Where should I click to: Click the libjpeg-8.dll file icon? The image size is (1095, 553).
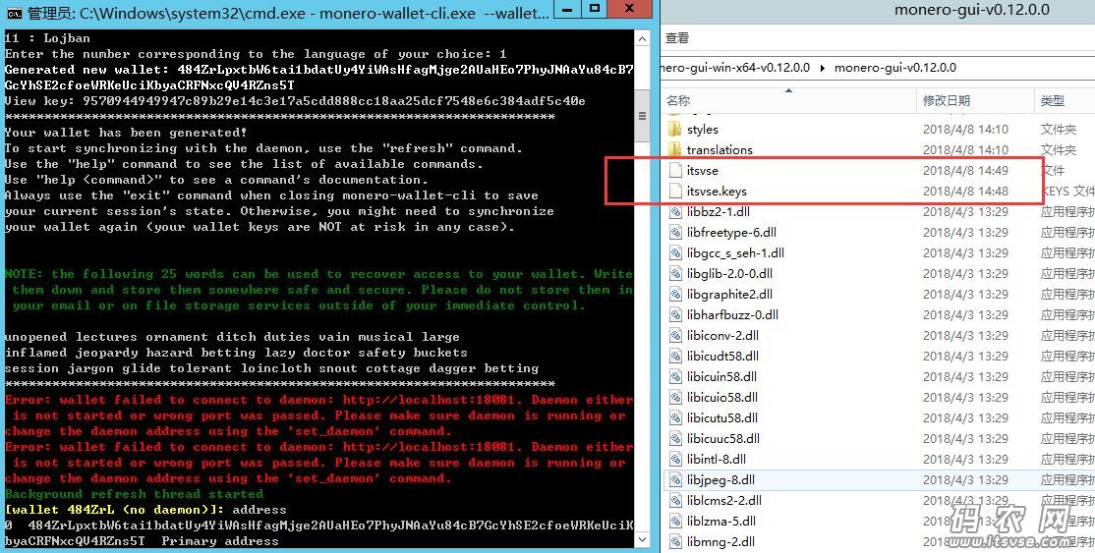pos(674,479)
